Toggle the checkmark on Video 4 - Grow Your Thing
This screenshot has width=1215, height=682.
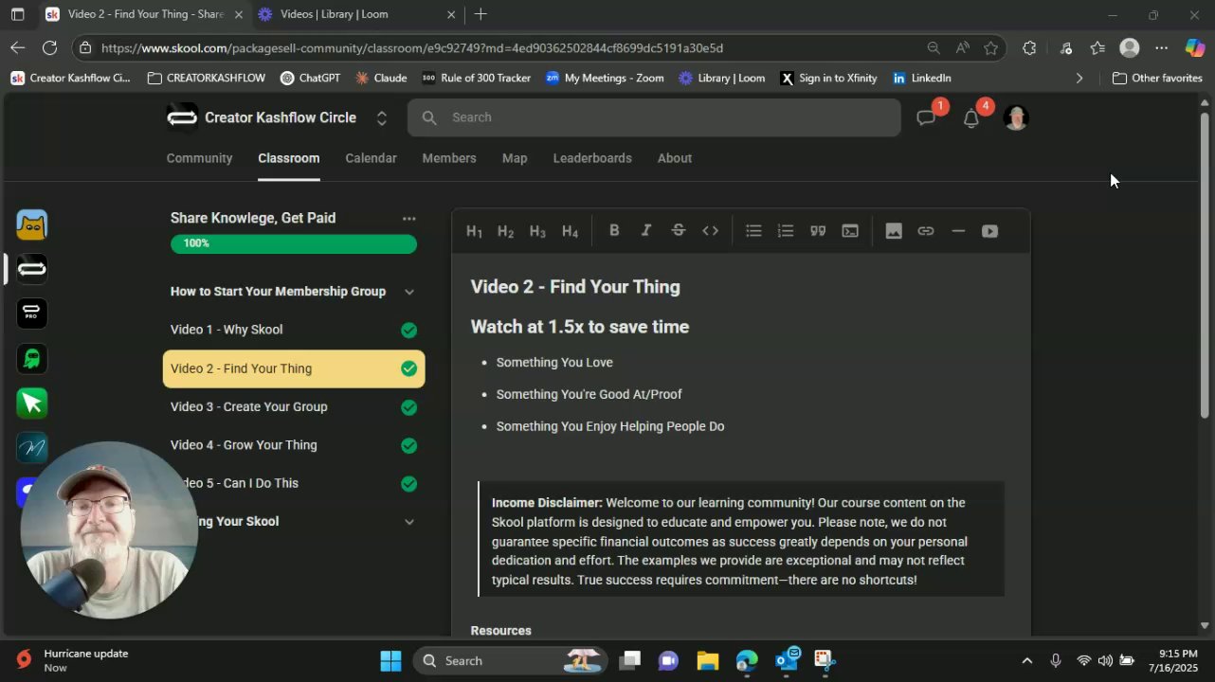click(408, 445)
